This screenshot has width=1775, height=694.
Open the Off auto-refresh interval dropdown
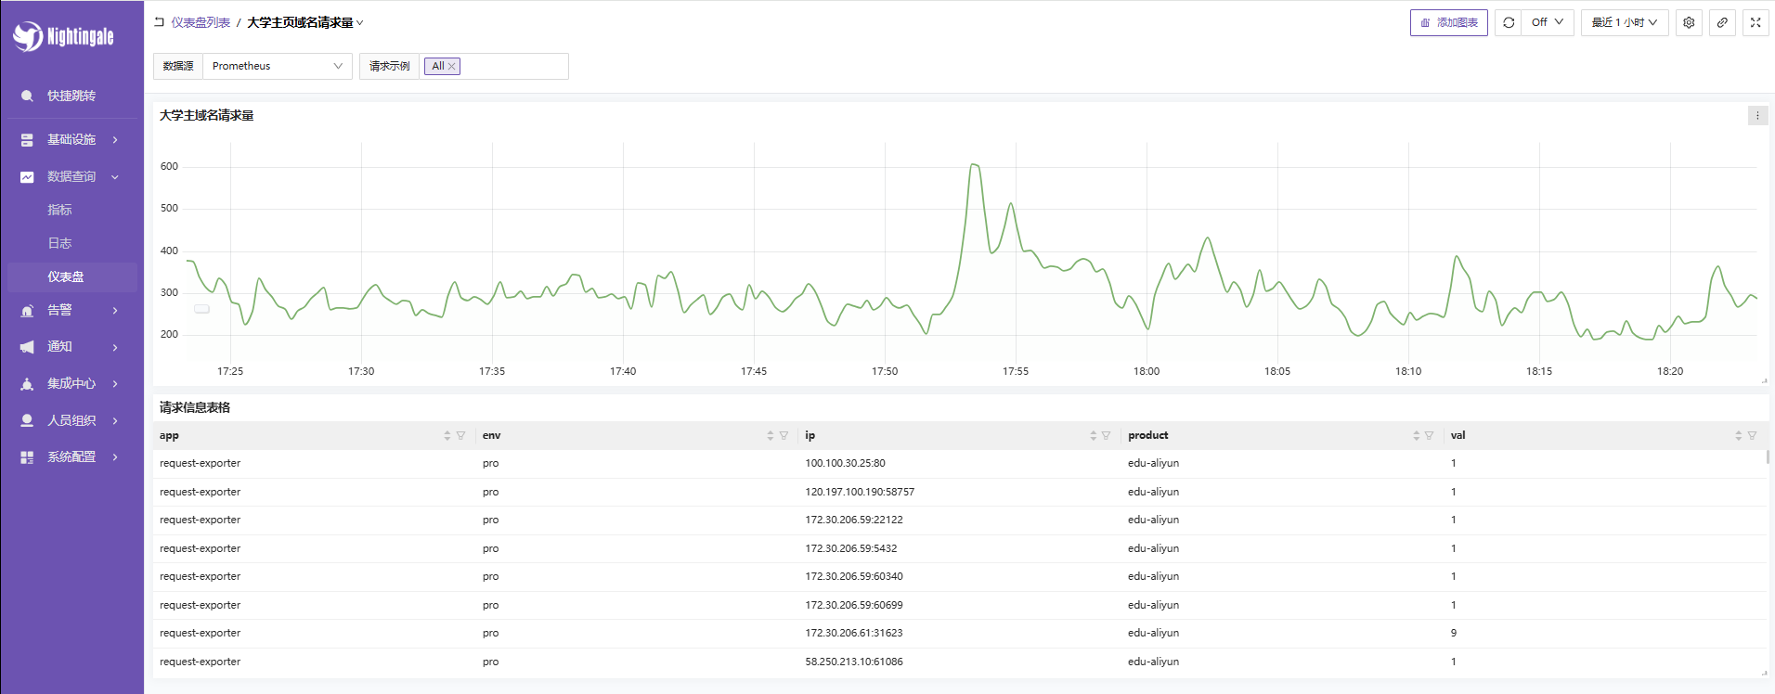click(x=1547, y=23)
